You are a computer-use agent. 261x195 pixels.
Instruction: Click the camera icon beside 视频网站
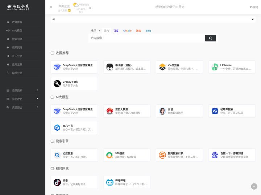coord(8,48)
